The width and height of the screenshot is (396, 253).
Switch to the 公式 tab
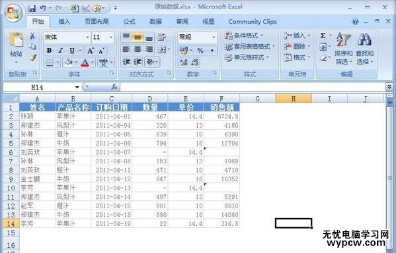pyautogui.click(x=130, y=22)
